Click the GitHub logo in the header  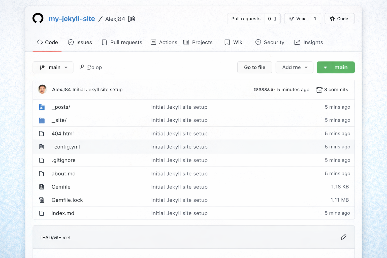click(38, 18)
